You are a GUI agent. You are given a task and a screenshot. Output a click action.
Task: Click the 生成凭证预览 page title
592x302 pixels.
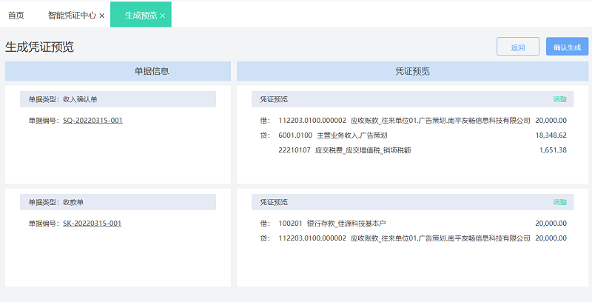(x=39, y=47)
